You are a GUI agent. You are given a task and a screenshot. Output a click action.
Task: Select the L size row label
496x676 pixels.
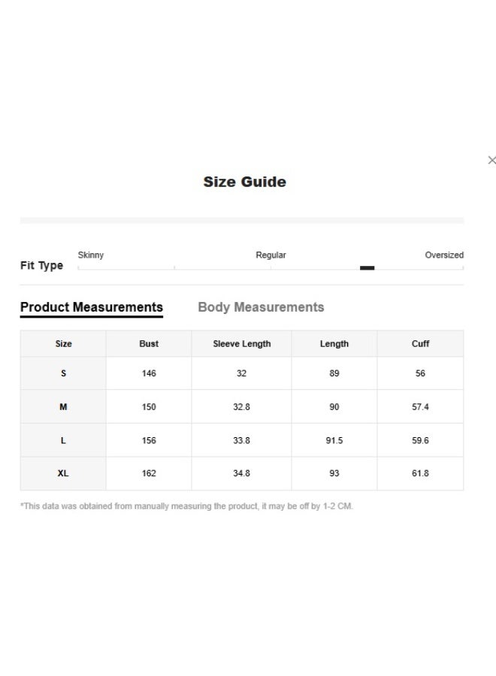click(x=63, y=441)
